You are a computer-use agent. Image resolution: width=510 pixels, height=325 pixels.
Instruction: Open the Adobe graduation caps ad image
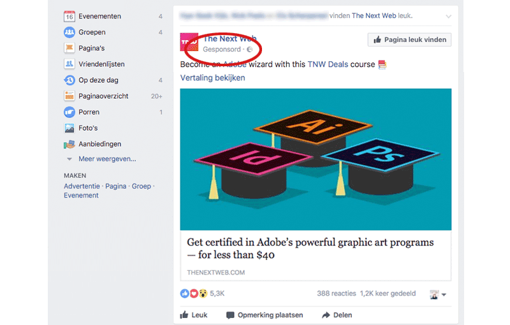point(316,159)
